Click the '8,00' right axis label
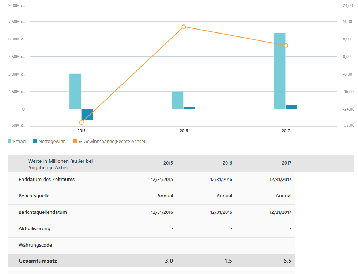 coord(347,39)
